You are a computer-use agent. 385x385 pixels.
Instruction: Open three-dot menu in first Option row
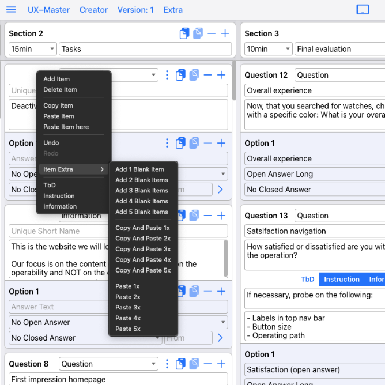pos(167,143)
